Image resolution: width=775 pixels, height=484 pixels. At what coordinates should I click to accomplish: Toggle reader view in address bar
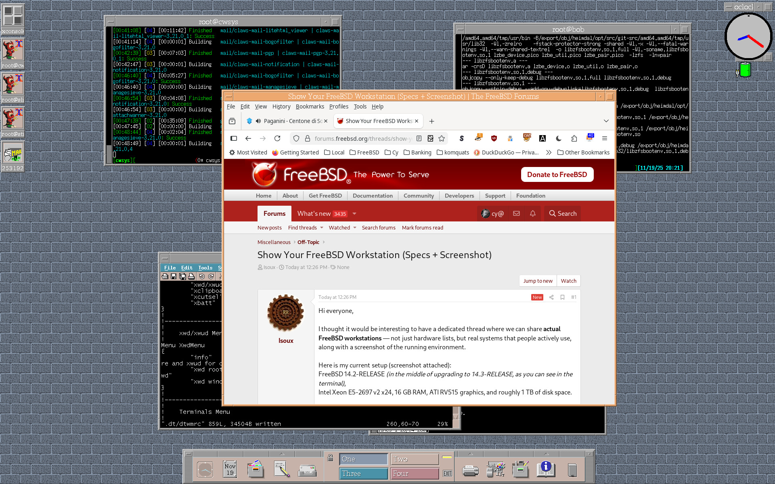coord(419,138)
